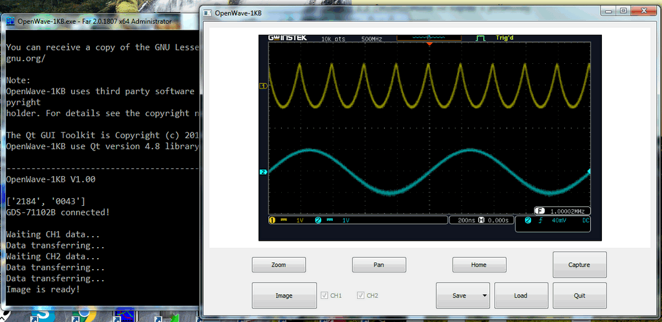Toggle the CH1 checkbox
662x322 pixels.
coord(325,296)
